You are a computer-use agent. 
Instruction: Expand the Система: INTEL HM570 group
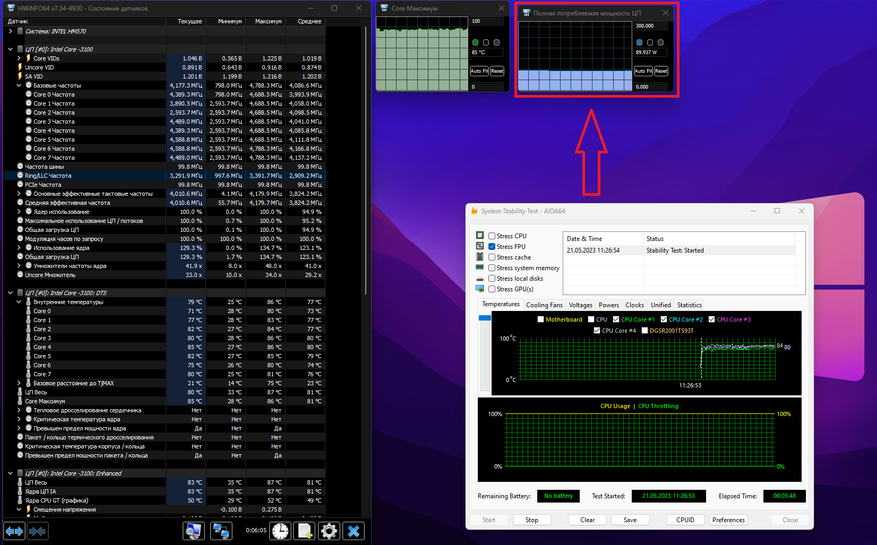point(10,31)
